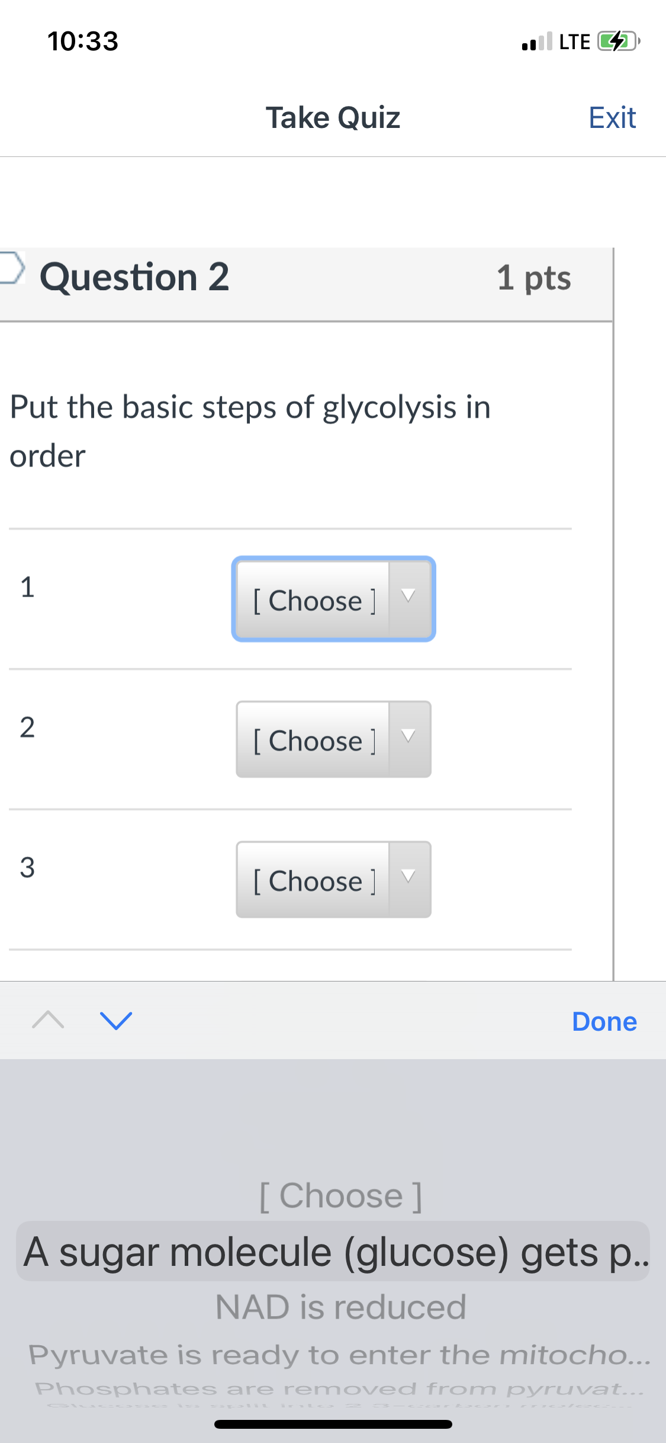This screenshot has height=1443, width=666.
Task: Open the step 3 Choose dropdown
Action: coord(333,880)
